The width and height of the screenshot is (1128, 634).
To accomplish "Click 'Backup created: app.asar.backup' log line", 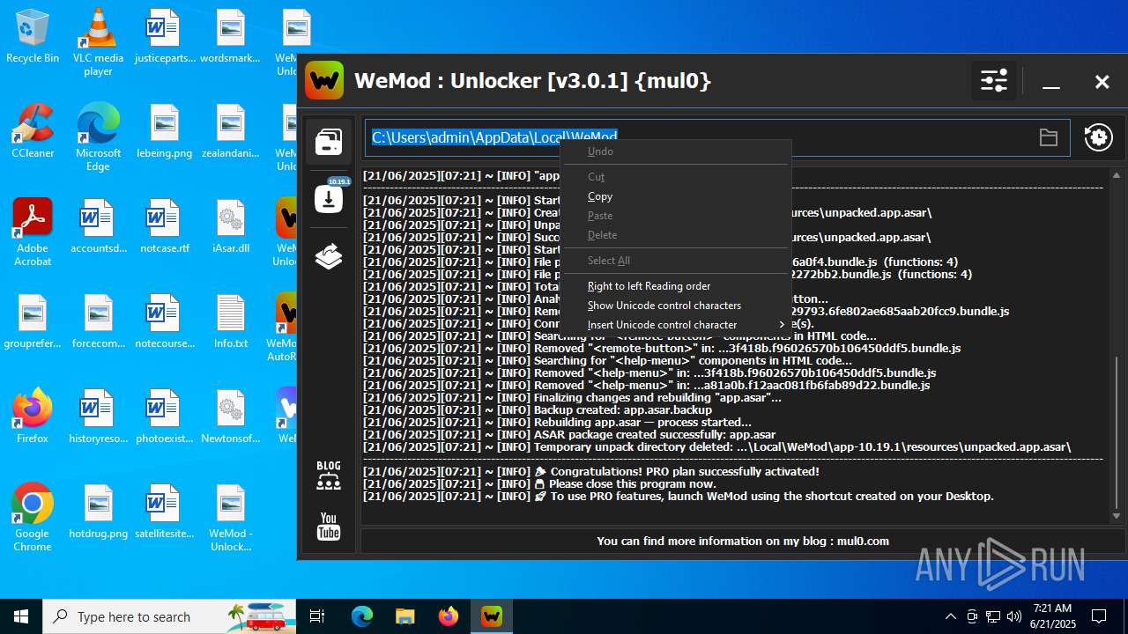I will pyautogui.click(x=538, y=409).
